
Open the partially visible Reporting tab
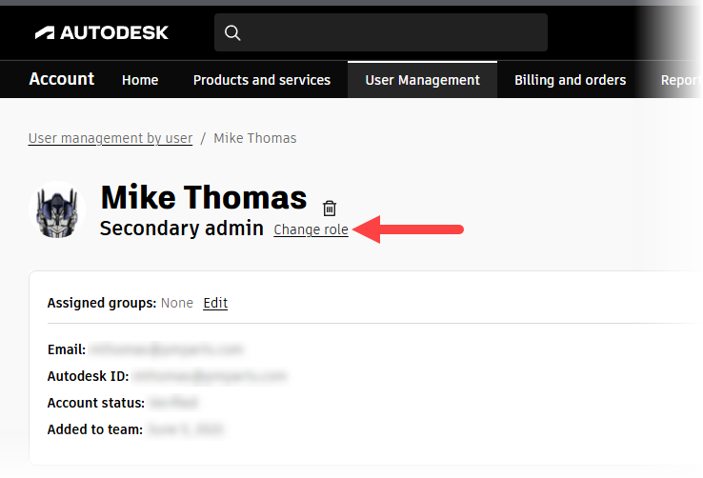[x=680, y=80]
